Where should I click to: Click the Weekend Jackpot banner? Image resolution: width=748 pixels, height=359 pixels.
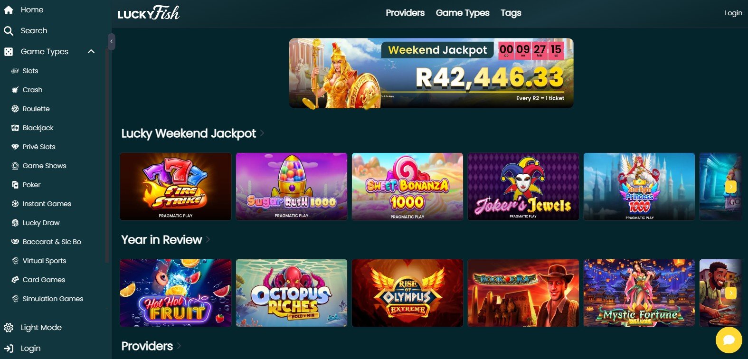pos(431,73)
